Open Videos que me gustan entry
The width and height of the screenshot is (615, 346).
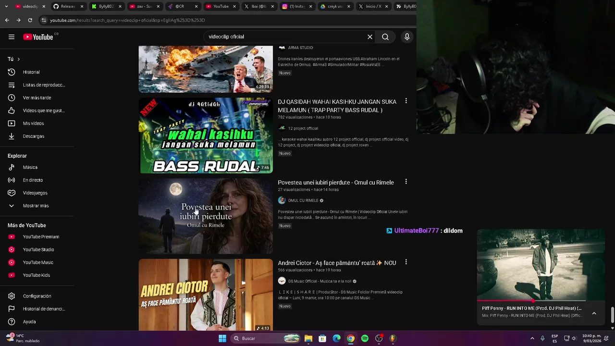pyautogui.click(x=37, y=111)
